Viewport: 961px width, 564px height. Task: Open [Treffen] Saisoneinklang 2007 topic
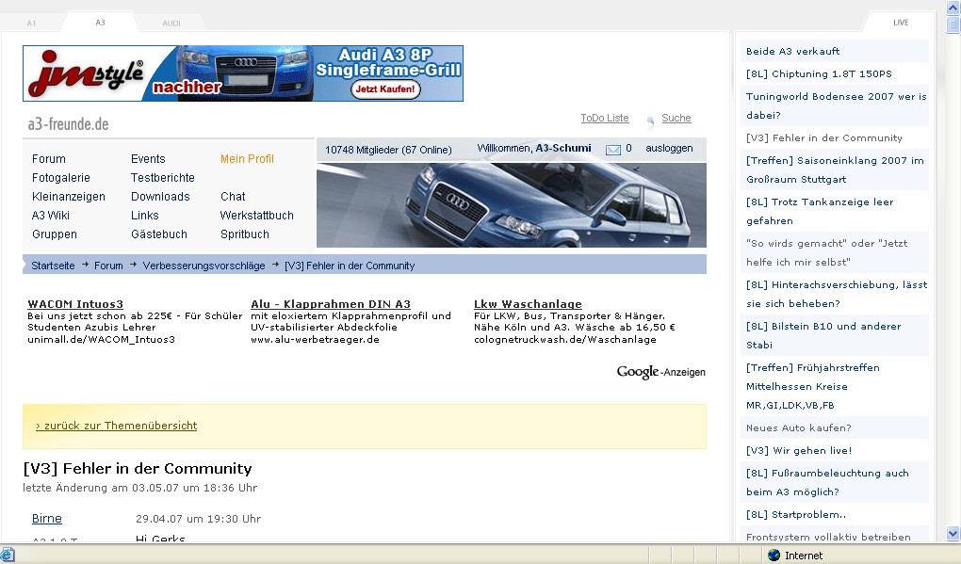(835, 169)
